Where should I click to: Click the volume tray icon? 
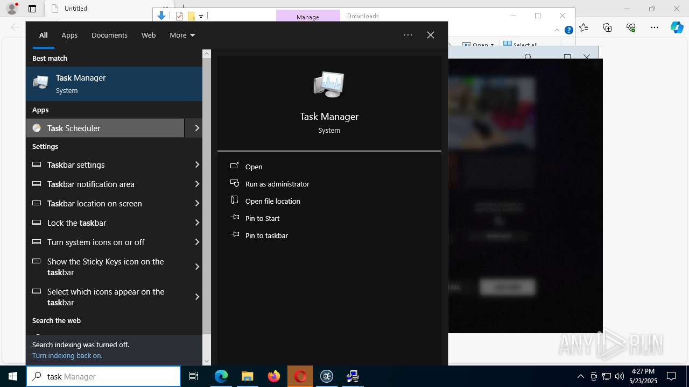point(620,376)
